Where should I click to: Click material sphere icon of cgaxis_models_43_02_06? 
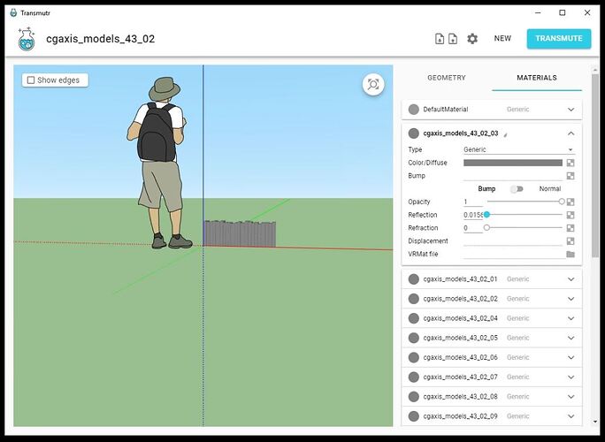[414, 357]
